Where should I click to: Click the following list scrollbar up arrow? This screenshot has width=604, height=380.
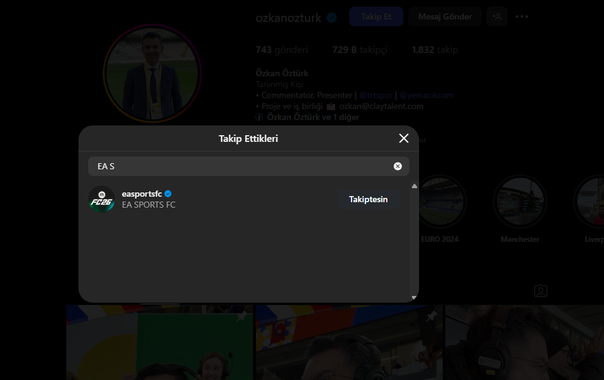(x=414, y=186)
